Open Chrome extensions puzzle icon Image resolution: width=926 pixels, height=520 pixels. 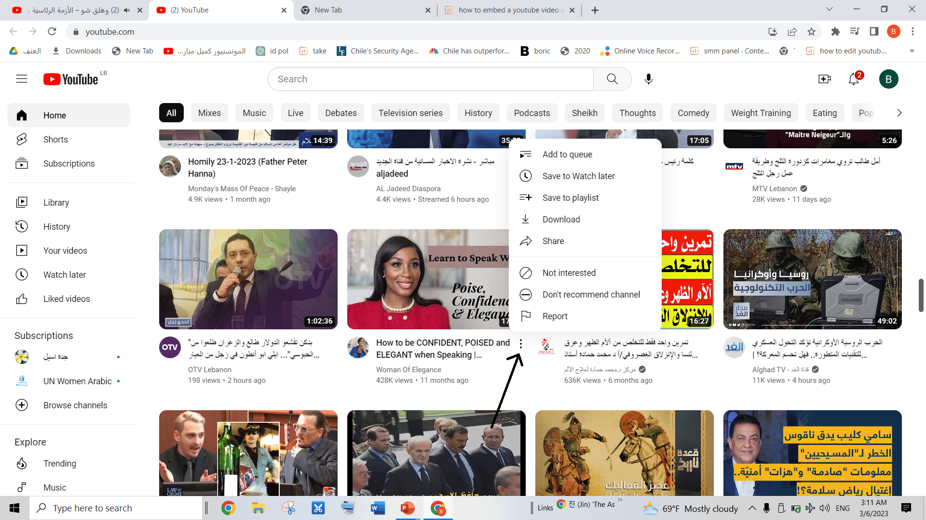835,32
